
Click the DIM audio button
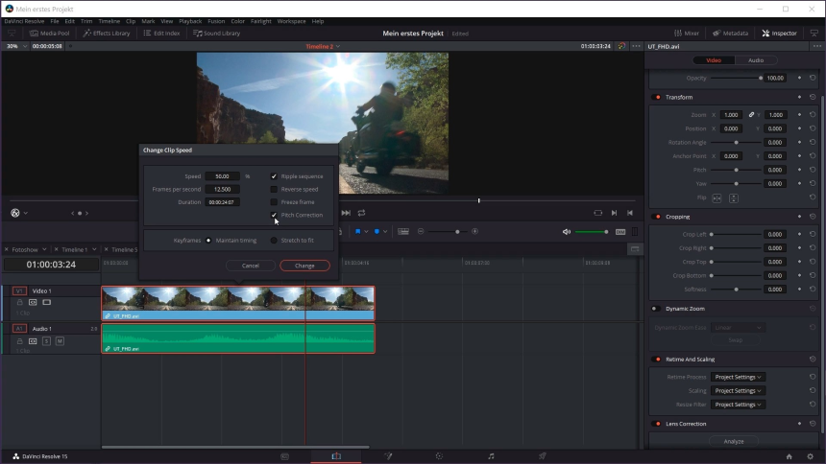pyautogui.click(x=620, y=232)
